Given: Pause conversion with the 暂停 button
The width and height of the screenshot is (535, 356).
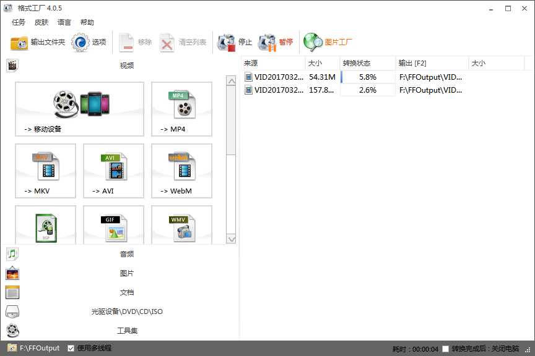Looking at the screenshot, I should (x=276, y=42).
